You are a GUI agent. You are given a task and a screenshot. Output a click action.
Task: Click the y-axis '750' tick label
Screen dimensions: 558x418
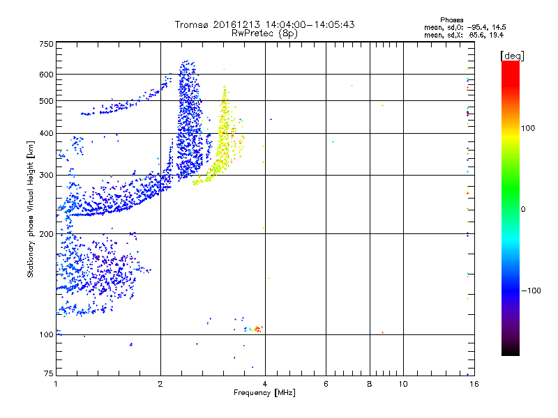(46, 44)
